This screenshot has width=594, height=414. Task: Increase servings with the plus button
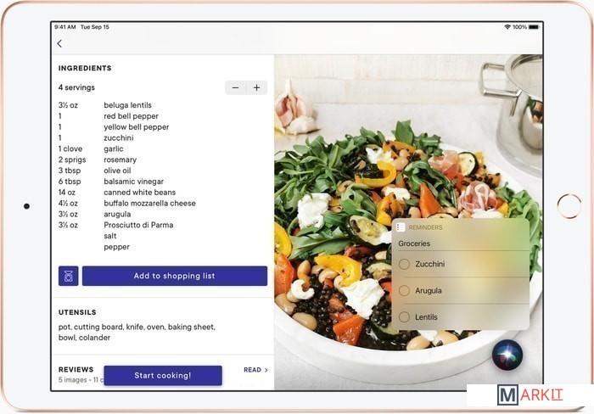(256, 87)
